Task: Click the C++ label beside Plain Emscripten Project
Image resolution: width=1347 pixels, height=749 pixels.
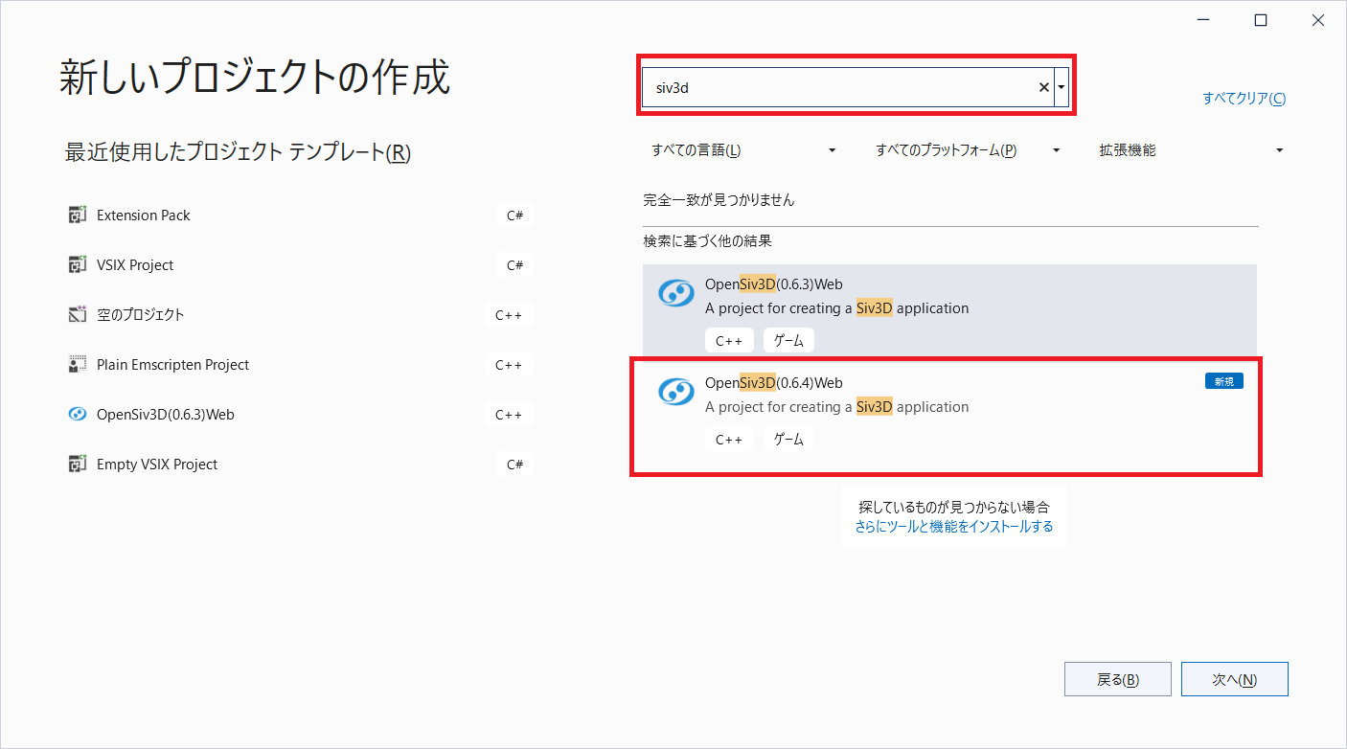Action: click(509, 365)
